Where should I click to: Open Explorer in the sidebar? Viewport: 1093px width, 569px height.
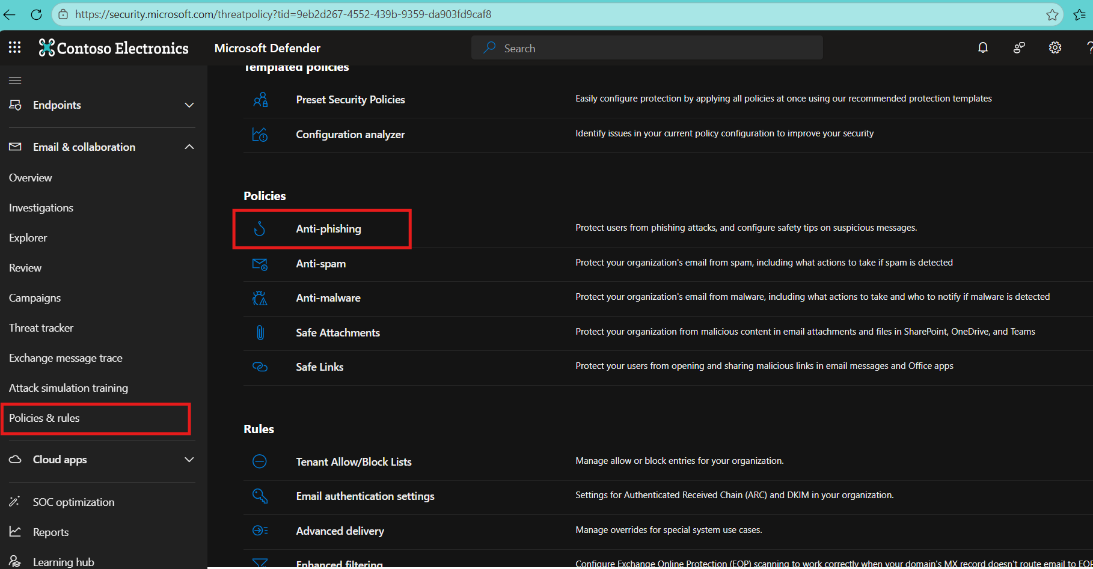[x=28, y=238]
